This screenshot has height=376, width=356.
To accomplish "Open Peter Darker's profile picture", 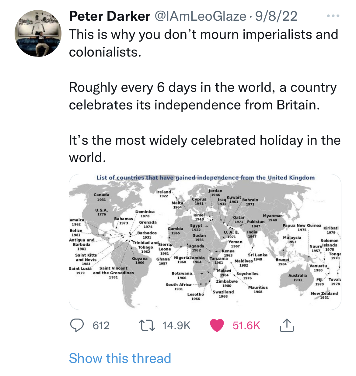I will point(38,33).
